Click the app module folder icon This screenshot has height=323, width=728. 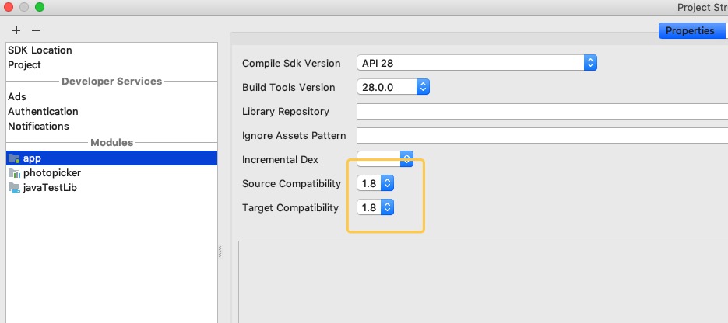(x=14, y=158)
